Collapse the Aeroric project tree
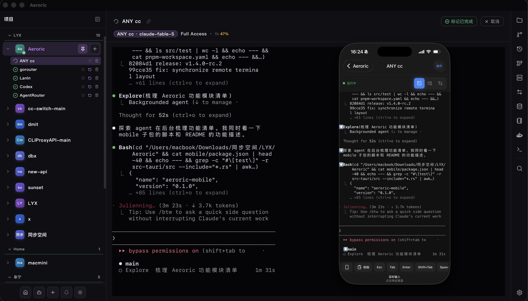 [x=8, y=49]
